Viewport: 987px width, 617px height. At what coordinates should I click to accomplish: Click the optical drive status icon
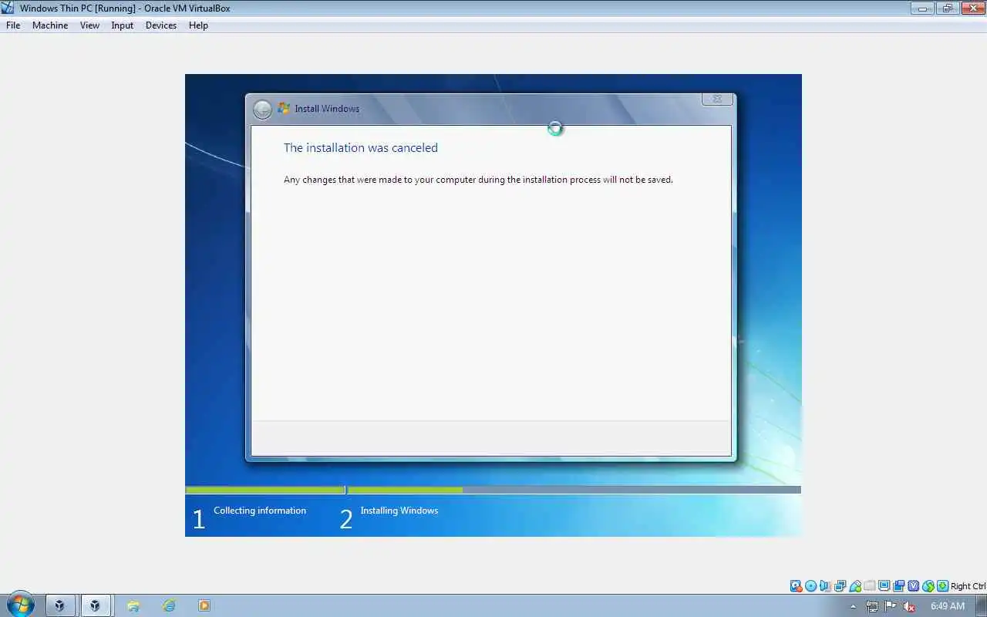pyautogui.click(x=811, y=586)
